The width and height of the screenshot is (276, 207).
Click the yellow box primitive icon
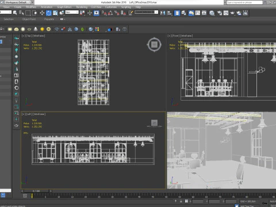(x=10, y=29)
